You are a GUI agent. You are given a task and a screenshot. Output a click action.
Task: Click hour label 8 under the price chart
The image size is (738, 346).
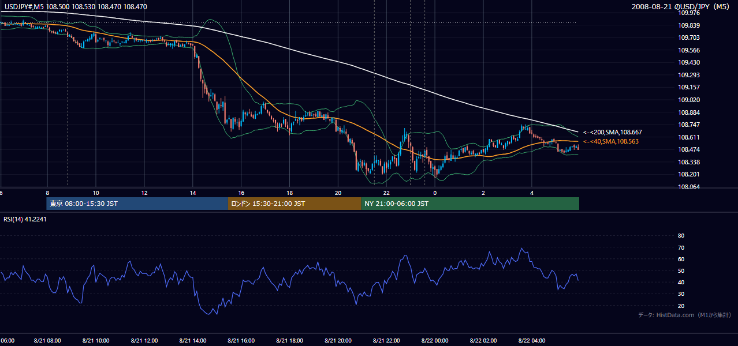coord(47,193)
